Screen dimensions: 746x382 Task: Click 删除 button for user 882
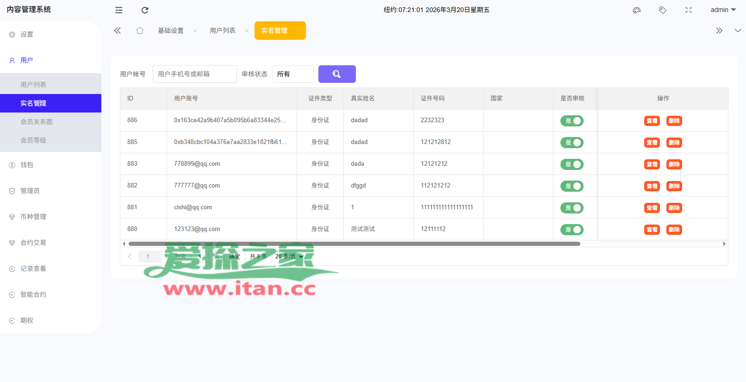[674, 186]
